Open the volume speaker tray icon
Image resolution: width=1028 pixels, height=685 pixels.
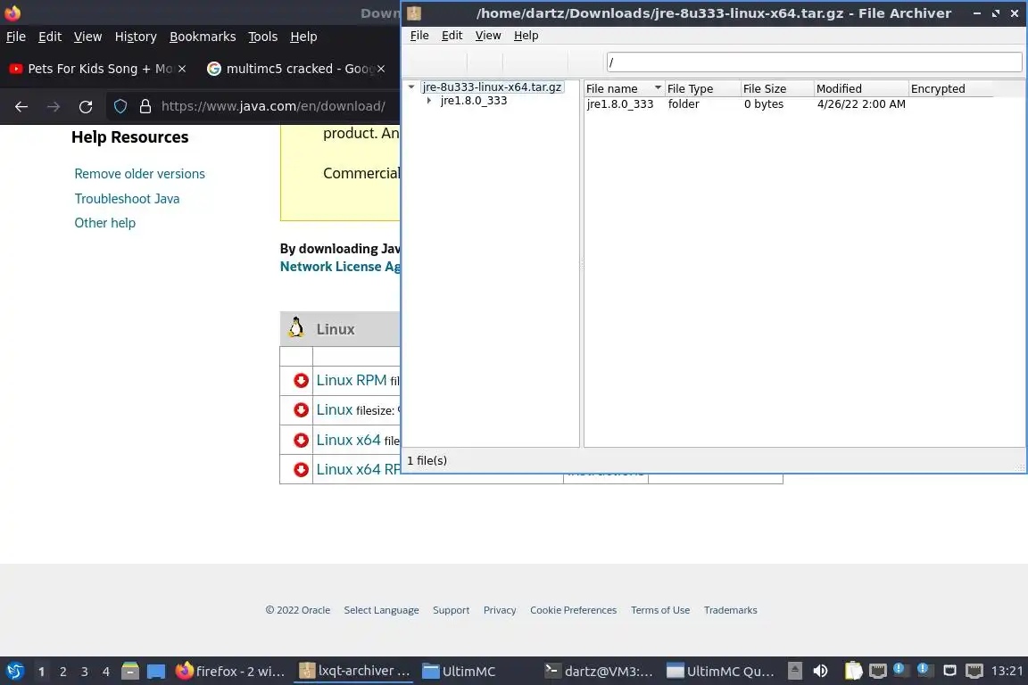[x=820, y=671]
